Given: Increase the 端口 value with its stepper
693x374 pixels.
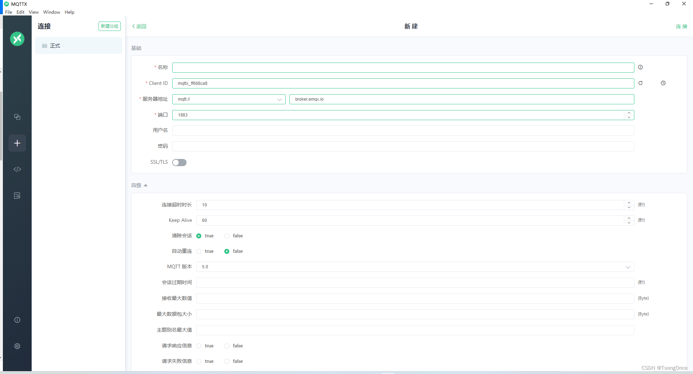Looking at the screenshot, I should click(x=629, y=113).
